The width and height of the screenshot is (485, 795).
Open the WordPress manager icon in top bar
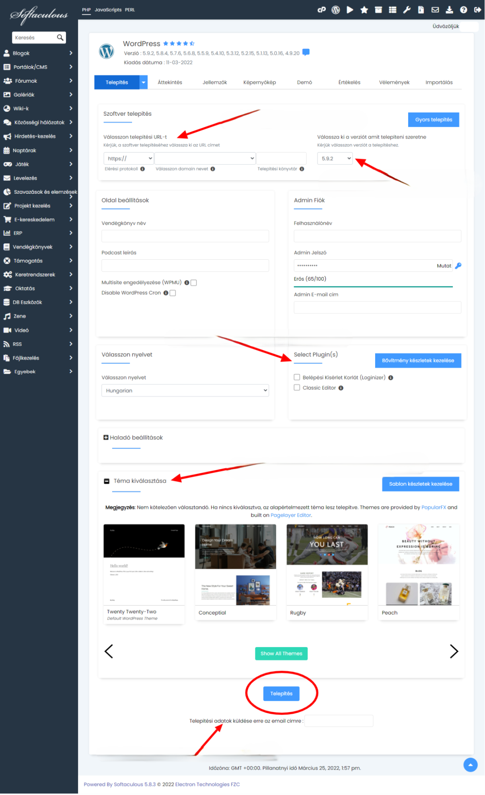(x=336, y=10)
